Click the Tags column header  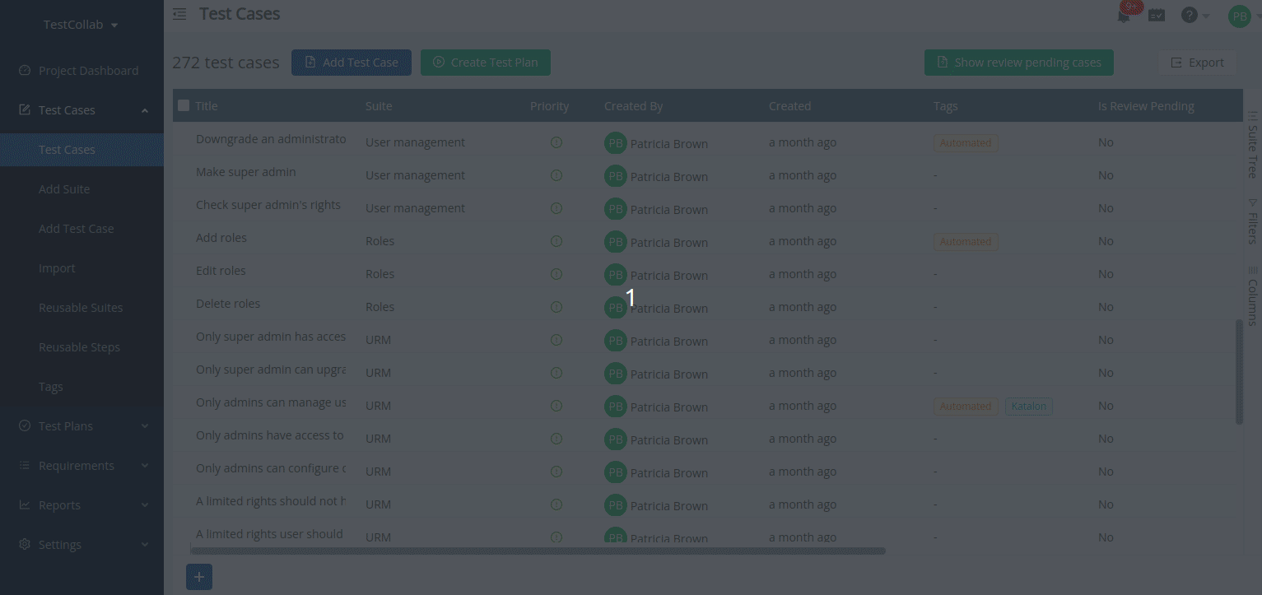pyautogui.click(x=945, y=106)
